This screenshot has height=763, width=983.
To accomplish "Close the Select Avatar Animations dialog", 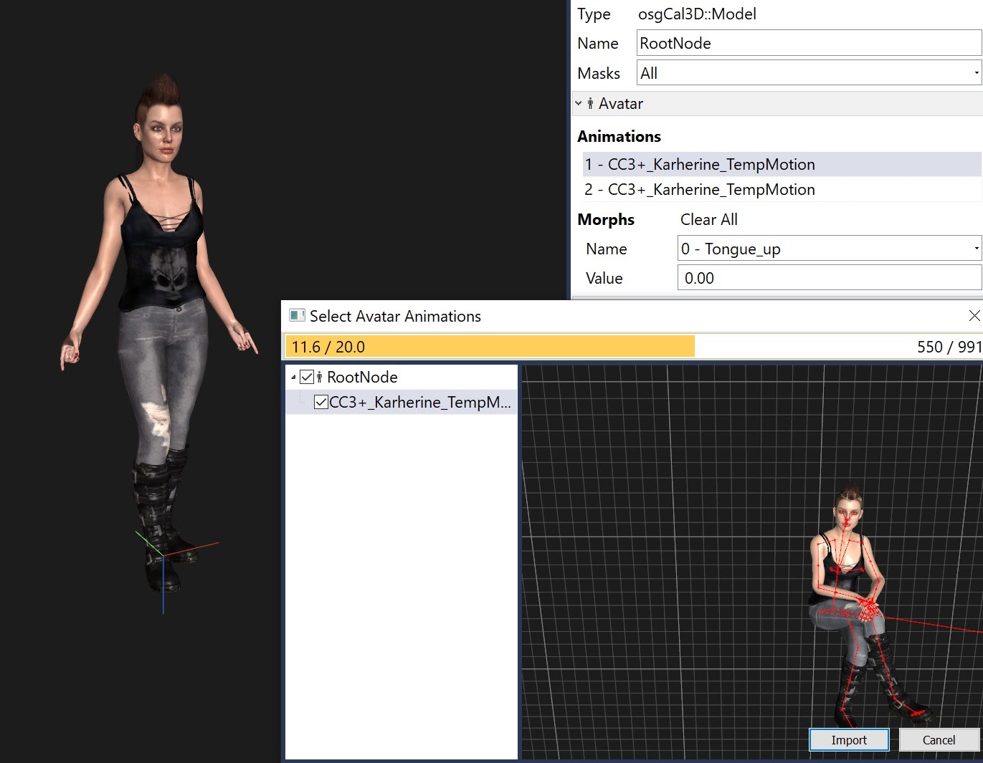I will coord(974,316).
